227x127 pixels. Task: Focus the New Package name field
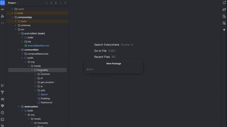[x=113, y=69]
